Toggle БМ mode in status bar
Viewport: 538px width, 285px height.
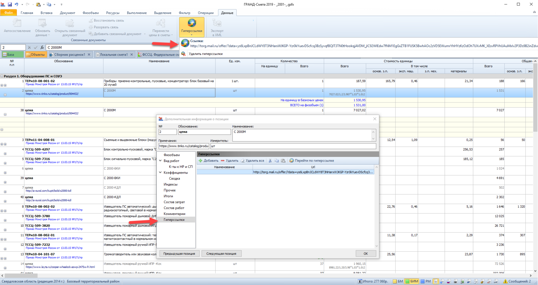point(397,281)
